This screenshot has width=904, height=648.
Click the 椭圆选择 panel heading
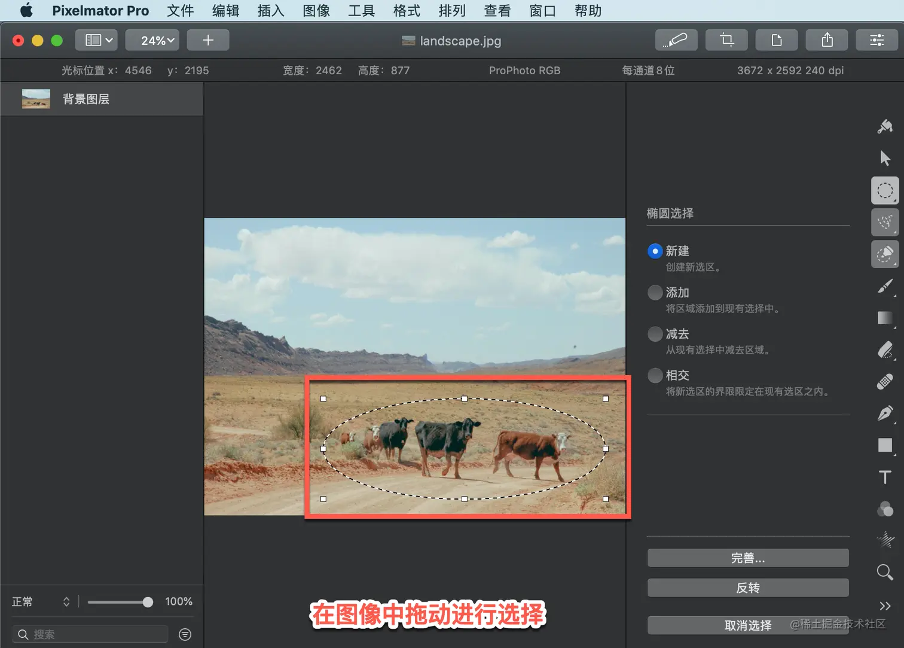pos(670,213)
